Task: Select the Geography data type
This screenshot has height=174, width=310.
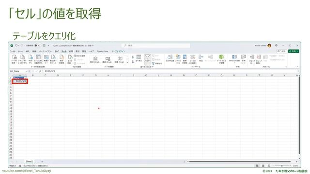Action: 120,59
